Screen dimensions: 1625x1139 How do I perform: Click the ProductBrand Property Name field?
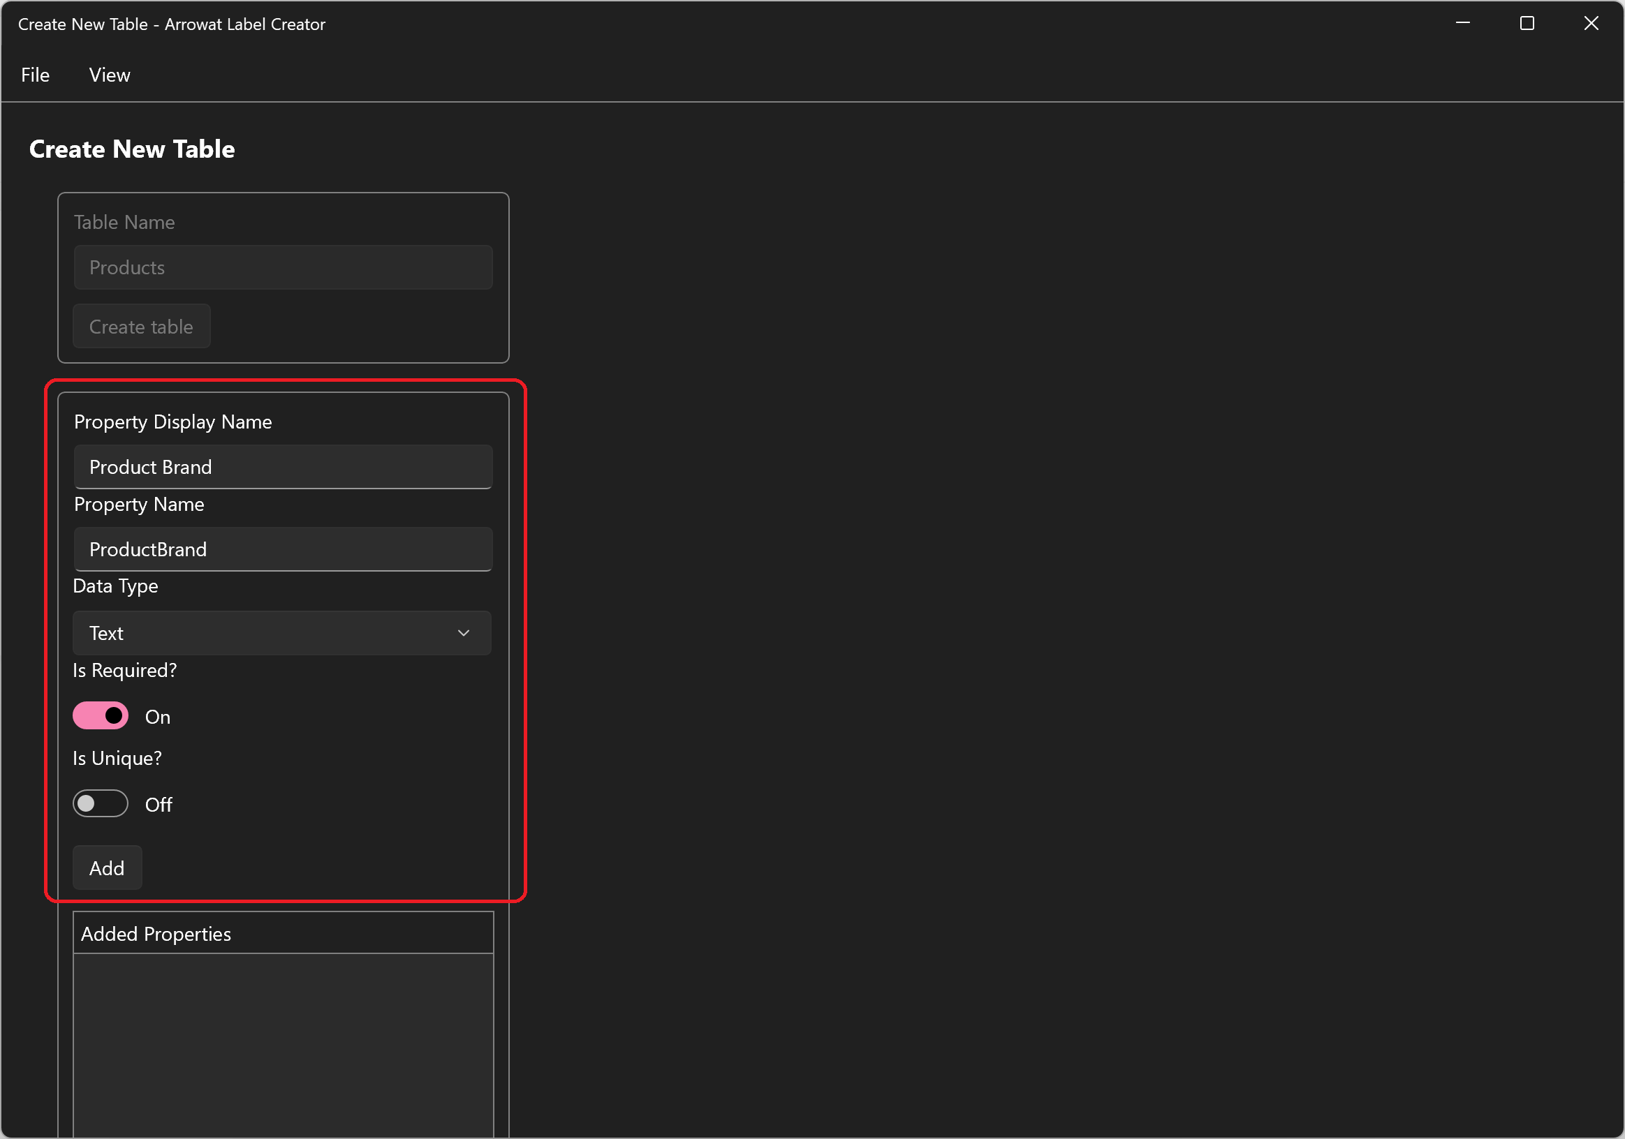click(283, 549)
